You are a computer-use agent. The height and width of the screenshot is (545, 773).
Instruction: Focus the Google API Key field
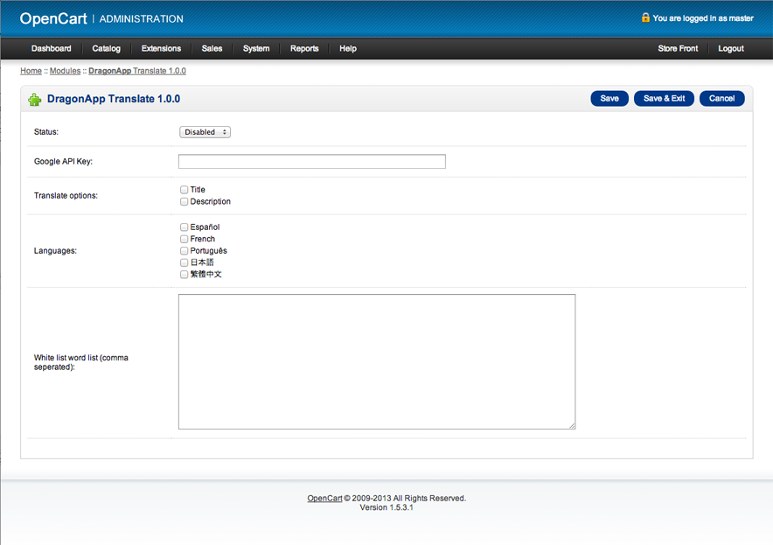(312, 161)
